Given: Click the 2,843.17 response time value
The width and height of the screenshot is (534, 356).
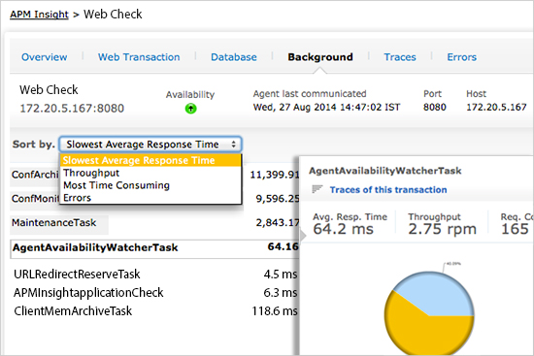Looking at the screenshot, I should (x=278, y=222).
